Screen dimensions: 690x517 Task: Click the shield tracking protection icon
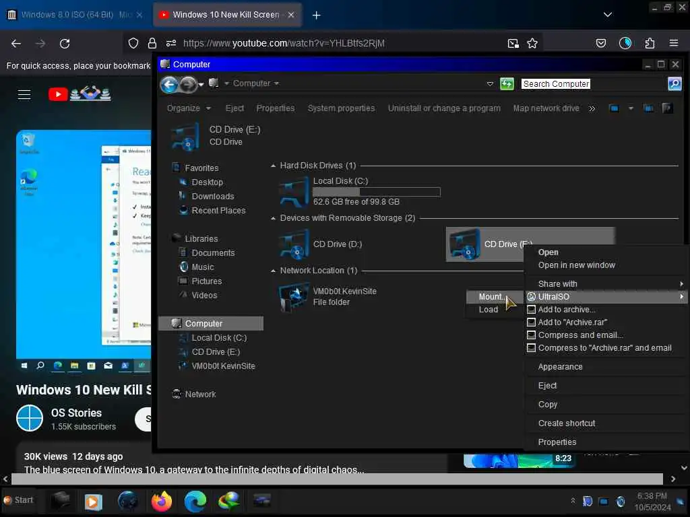click(x=133, y=43)
